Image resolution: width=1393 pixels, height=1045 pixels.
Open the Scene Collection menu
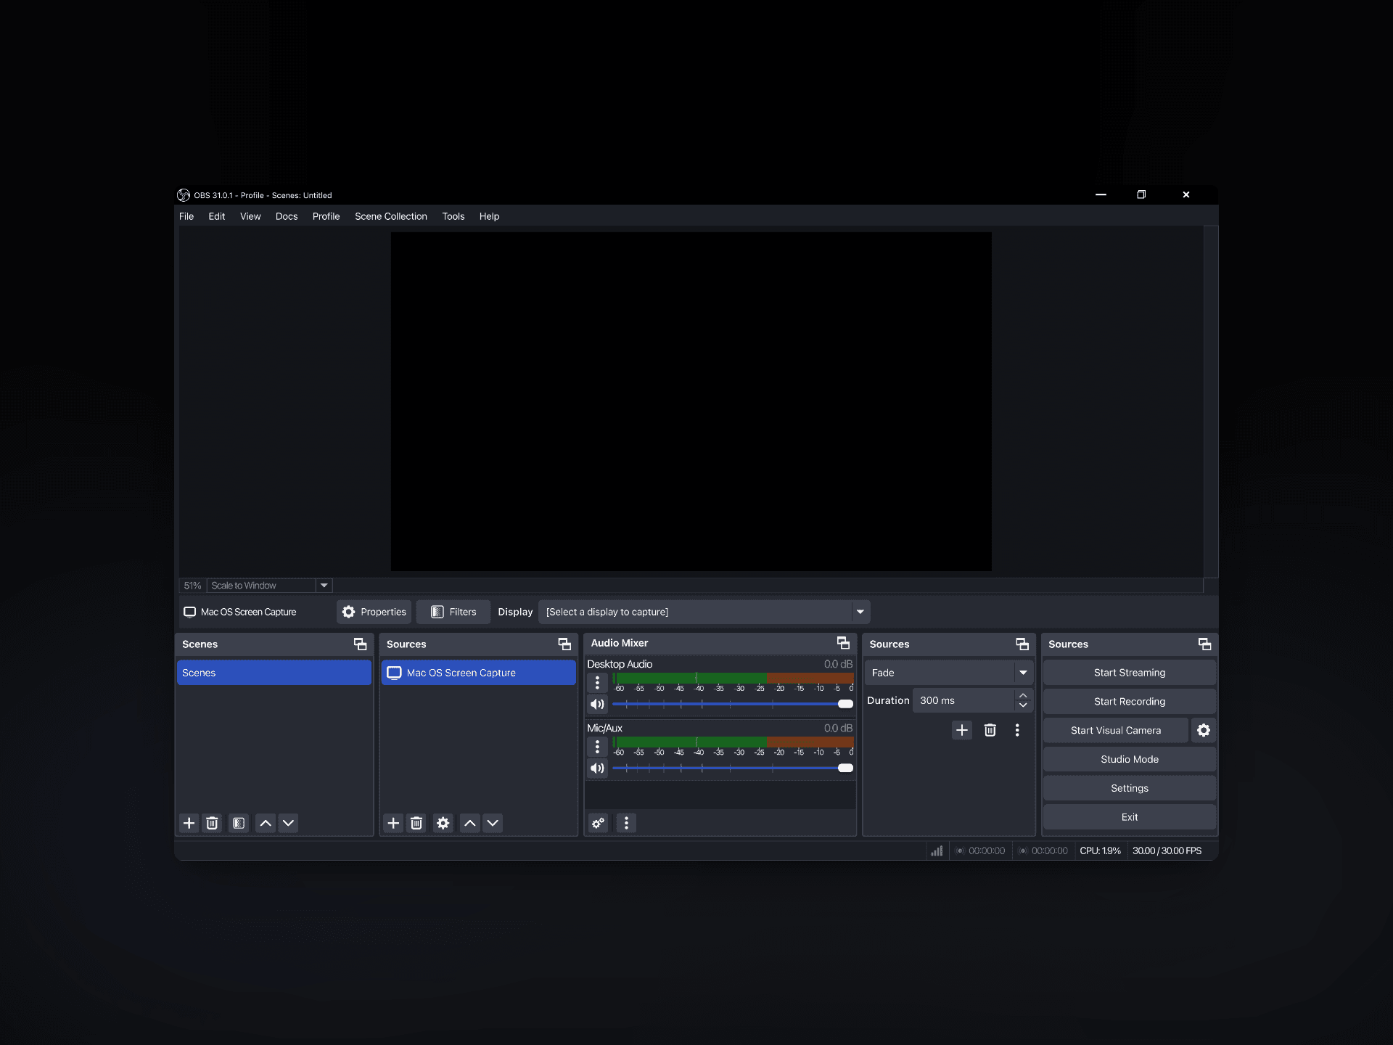390,216
